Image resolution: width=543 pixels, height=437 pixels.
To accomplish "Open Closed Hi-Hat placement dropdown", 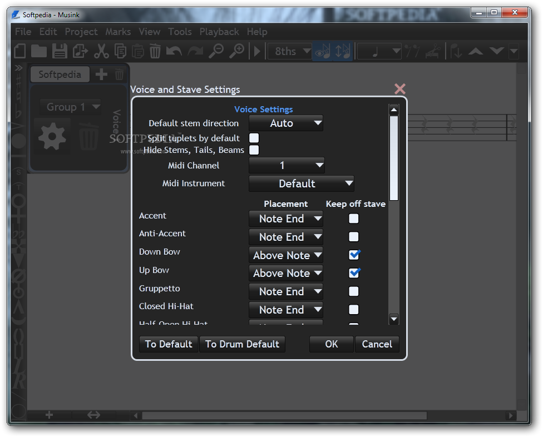I will click(286, 310).
